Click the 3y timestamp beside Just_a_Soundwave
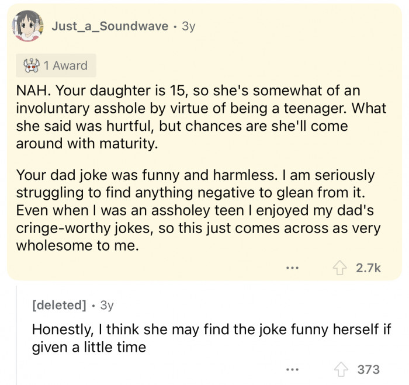 pos(189,25)
